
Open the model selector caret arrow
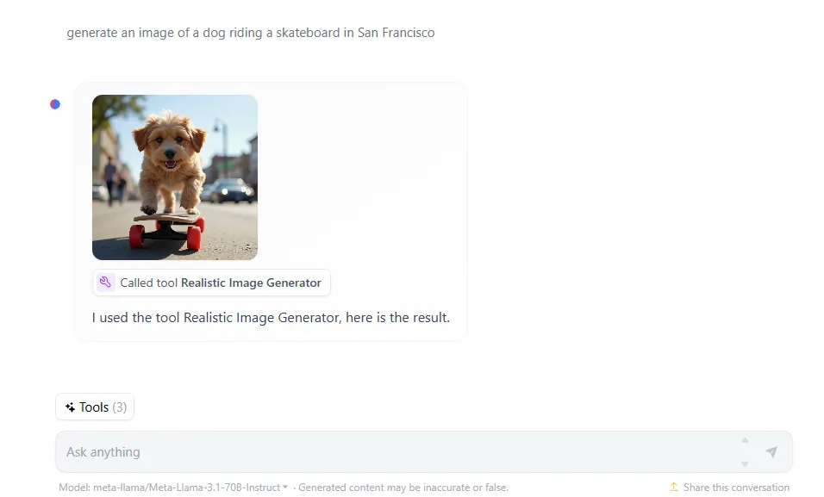[x=285, y=487]
